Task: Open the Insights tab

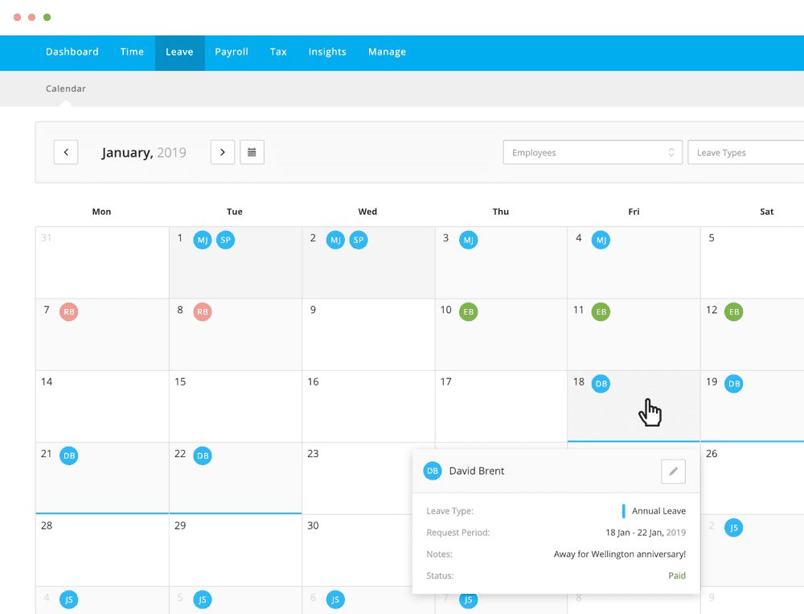Action: 327,52
